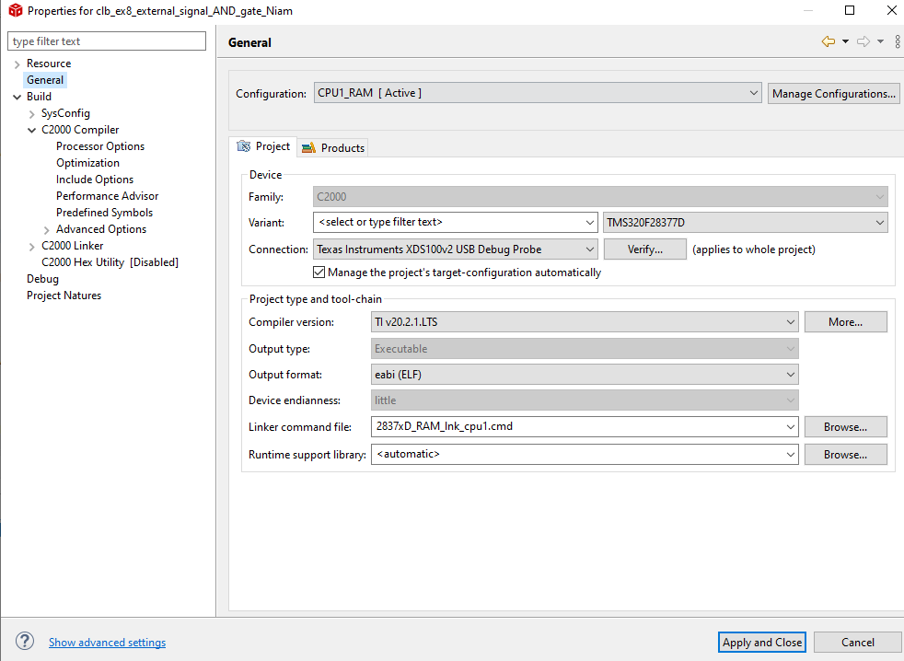Click the Manage Configurations button

point(833,92)
